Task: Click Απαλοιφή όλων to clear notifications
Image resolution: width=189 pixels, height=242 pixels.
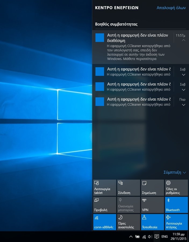Action: 171,8
